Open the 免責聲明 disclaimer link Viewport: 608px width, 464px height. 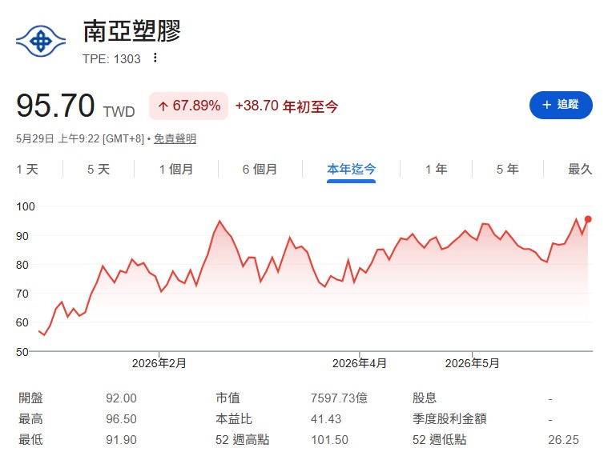(175, 138)
